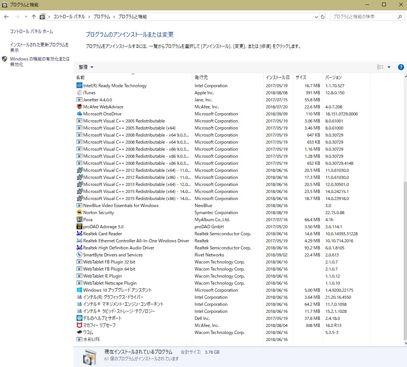The image size is (407, 367).
Task: Click the マカフィー リブセーフ icon
Action: click(x=79, y=325)
